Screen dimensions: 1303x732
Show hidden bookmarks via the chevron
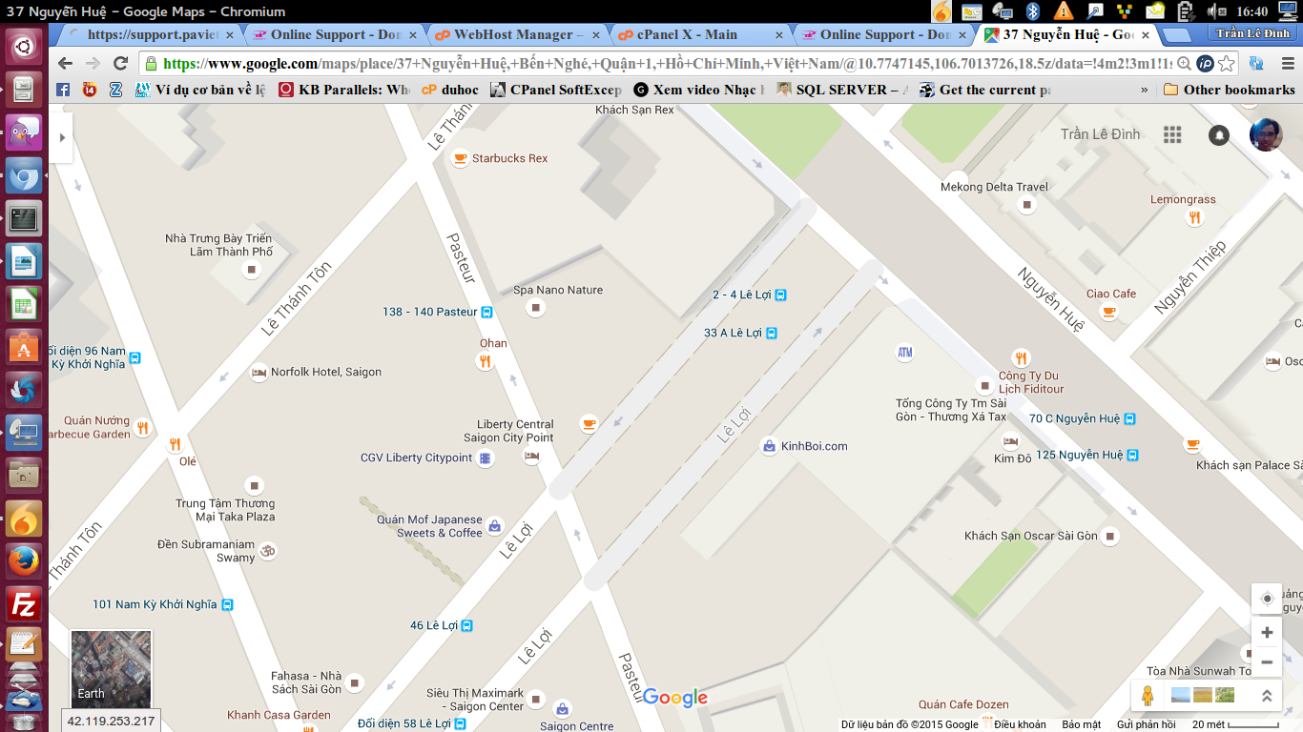(1145, 90)
